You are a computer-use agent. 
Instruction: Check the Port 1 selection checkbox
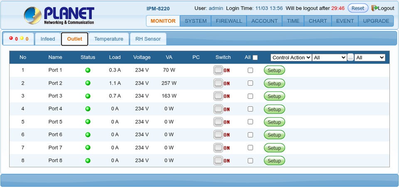pyautogui.click(x=250, y=71)
